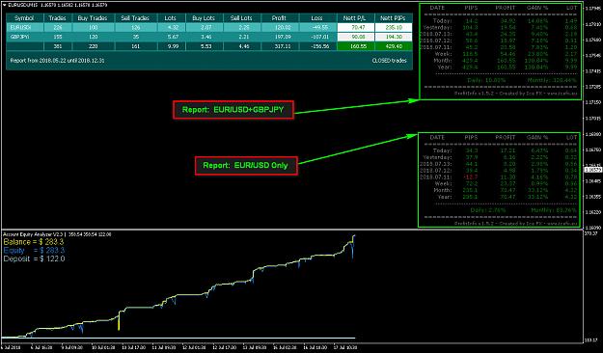Screen dimensions: 603x353
Task: Click the 'CLOSED trades' label
Action: tap(389, 61)
